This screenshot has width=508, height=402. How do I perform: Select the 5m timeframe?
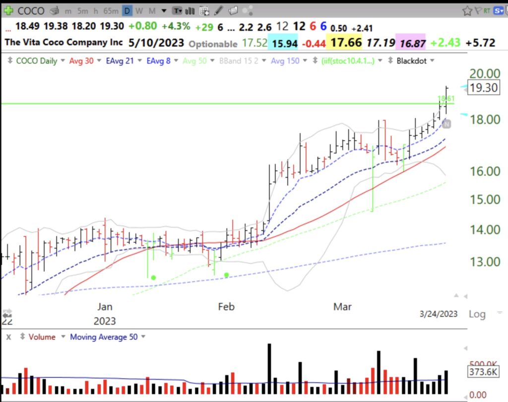coord(83,11)
